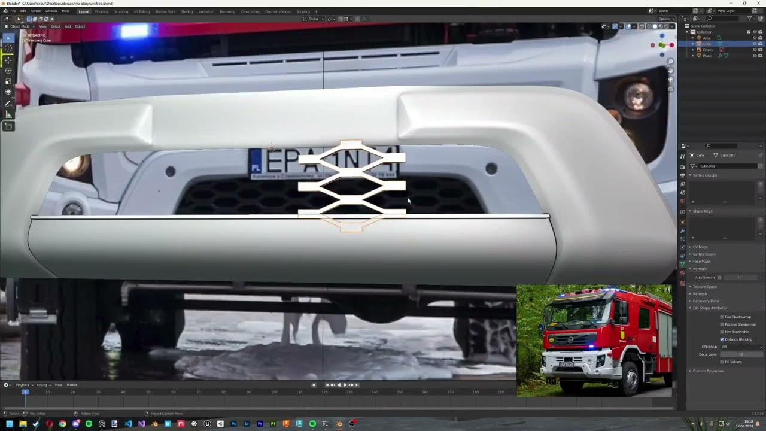
Task: Click the play animation button
Action: [x=345, y=385]
